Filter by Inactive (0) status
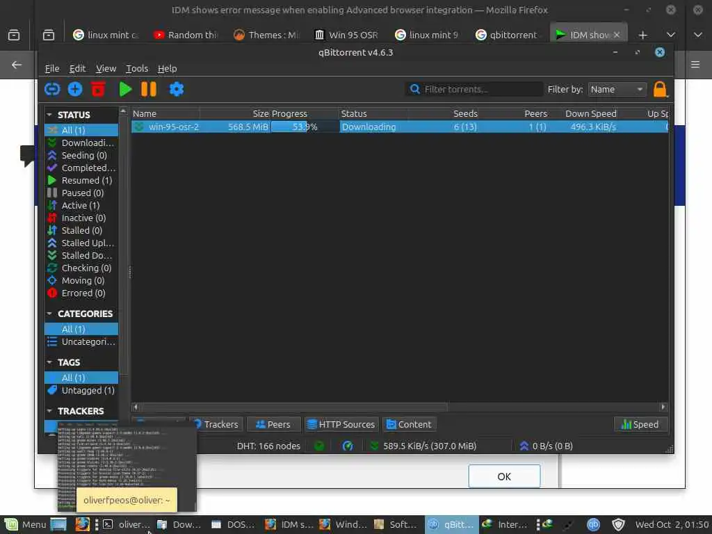The image size is (712, 534). pos(81,218)
